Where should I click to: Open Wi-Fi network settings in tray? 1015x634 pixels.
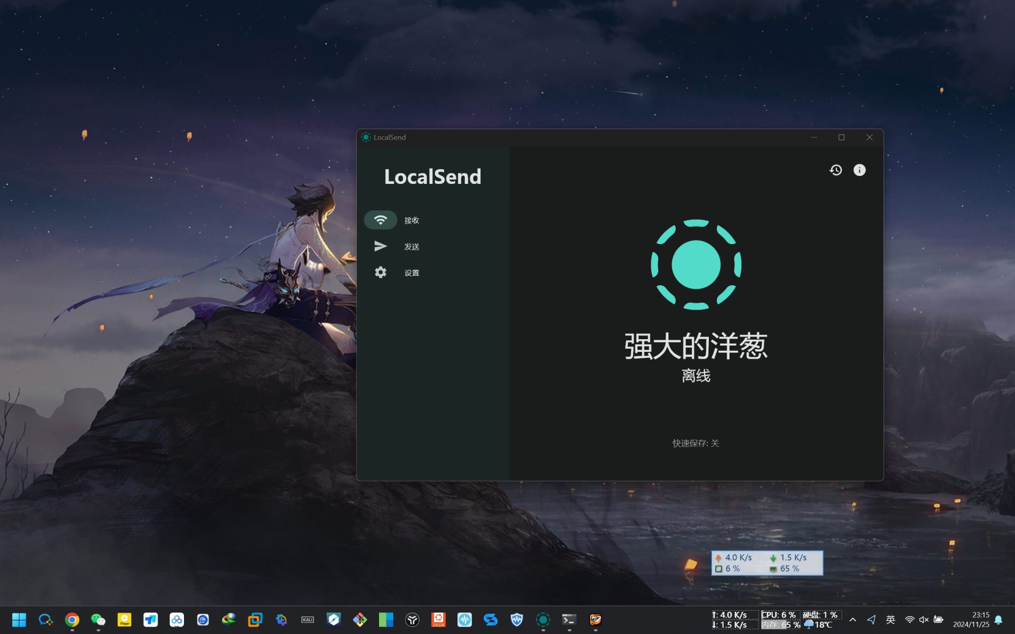[909, 619]
